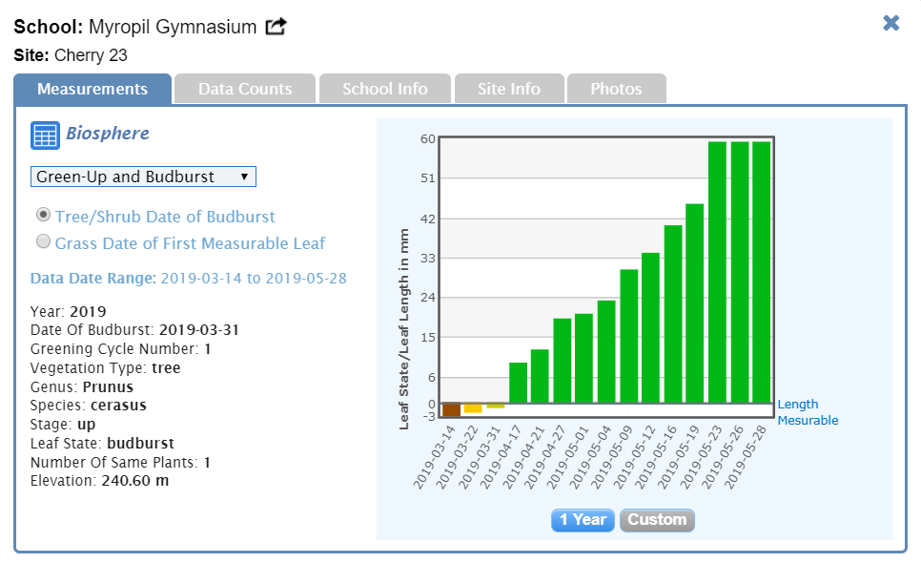The image size is (921, 563).
Task: Click the tallest green bar for 2019-05-28
Action: click(x=761, y=272)
